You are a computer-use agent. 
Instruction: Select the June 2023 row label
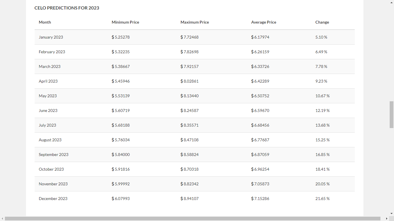[48, 110]
